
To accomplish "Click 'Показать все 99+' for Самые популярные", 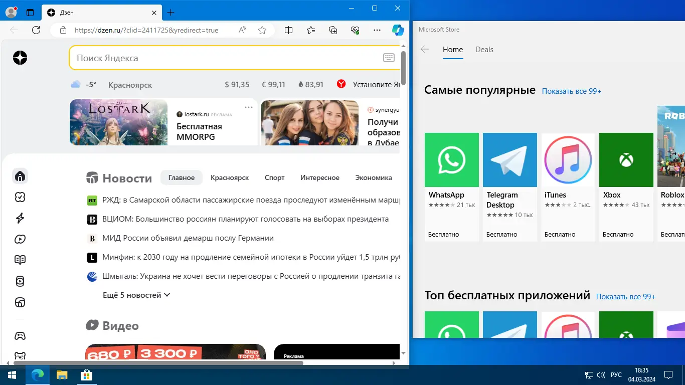I will [571, 91].
